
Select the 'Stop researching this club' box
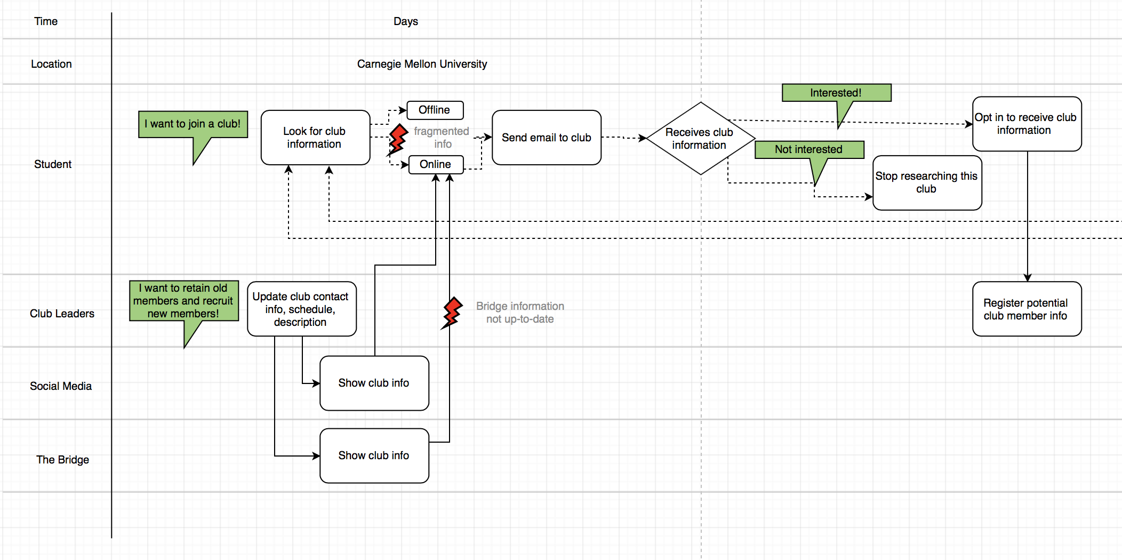[x=927, y=183]
